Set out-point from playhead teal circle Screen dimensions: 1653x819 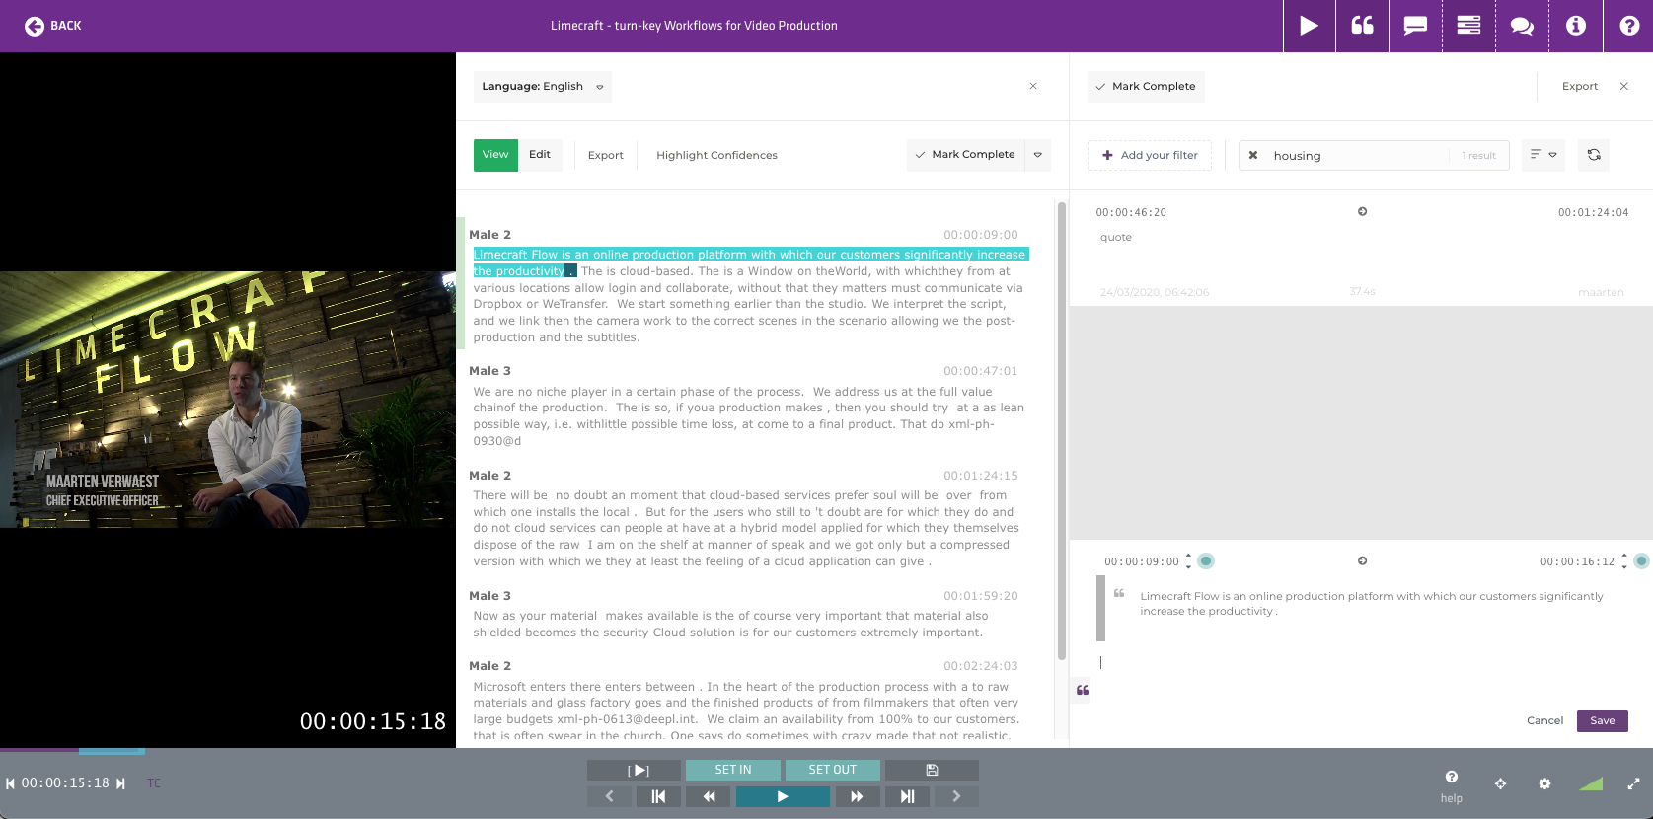click(1641, 561)
